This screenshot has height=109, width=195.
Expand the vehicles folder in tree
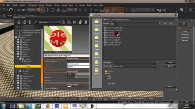pyautogui.click(x=18, y=88)
